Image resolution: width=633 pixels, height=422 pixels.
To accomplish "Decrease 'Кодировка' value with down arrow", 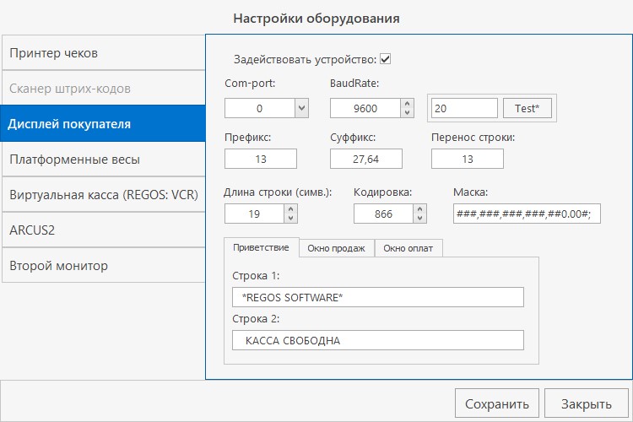I will (419, 219).
